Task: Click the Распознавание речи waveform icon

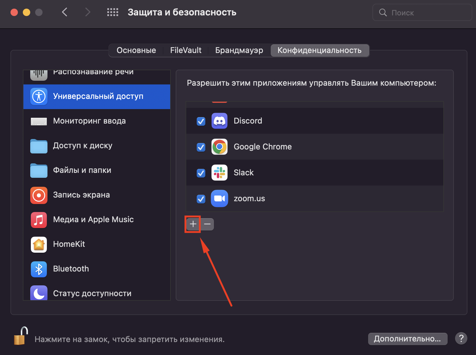Action: pyautogui.click(x=39, y=75)
